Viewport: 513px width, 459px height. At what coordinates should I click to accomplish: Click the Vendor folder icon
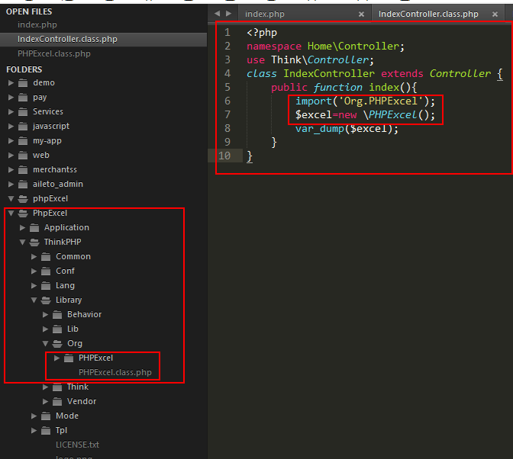point(57,402)
